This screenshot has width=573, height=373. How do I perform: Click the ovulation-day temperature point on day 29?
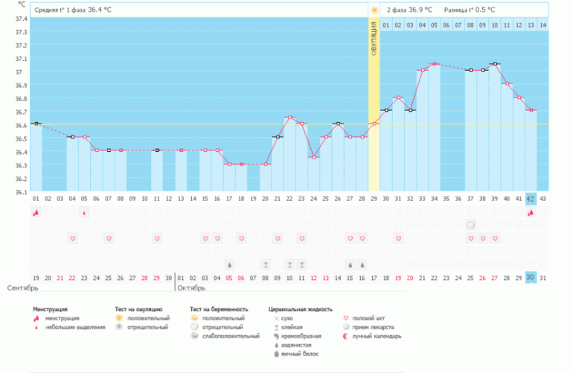click(x=374, y=124)
